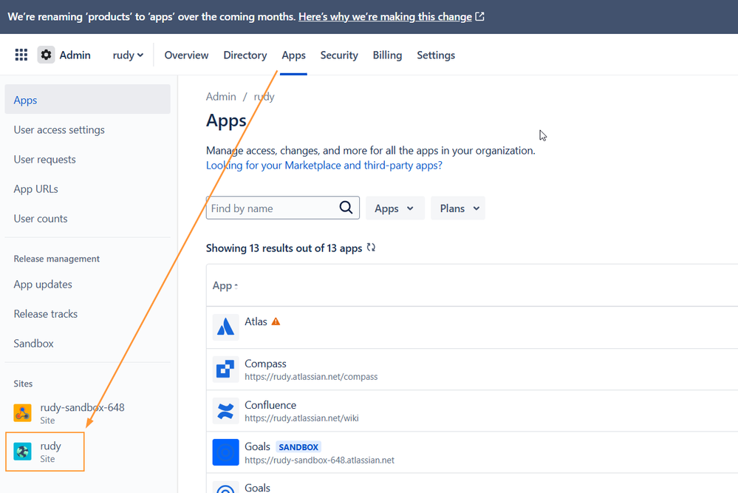Click the Compass URL text
This screenshot has width=738, height=493.
click(x=311, y=377)
